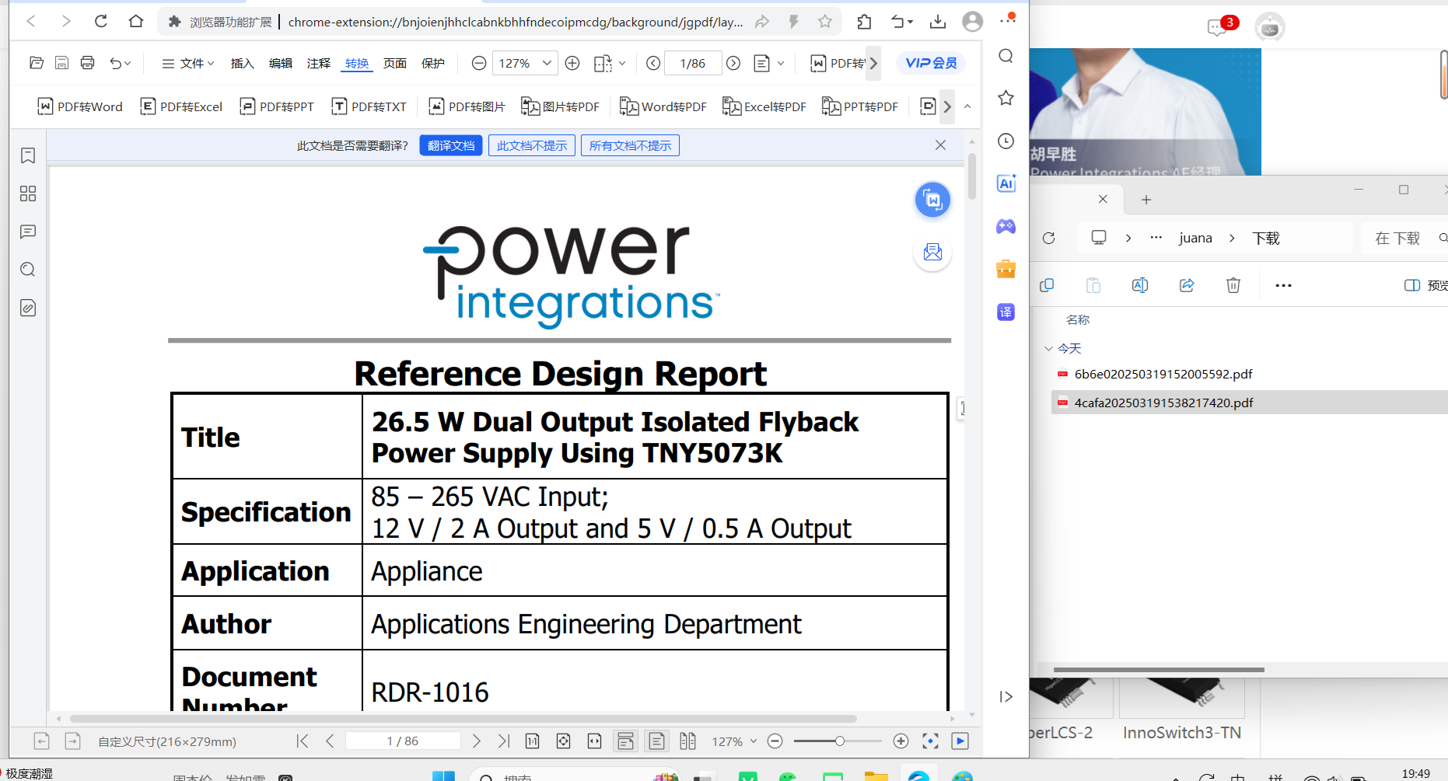Image resolution: width=1448 pixels, height=781 pixels.
Task: Jump to the first page in the bottom bar
Action: [303, 741]
